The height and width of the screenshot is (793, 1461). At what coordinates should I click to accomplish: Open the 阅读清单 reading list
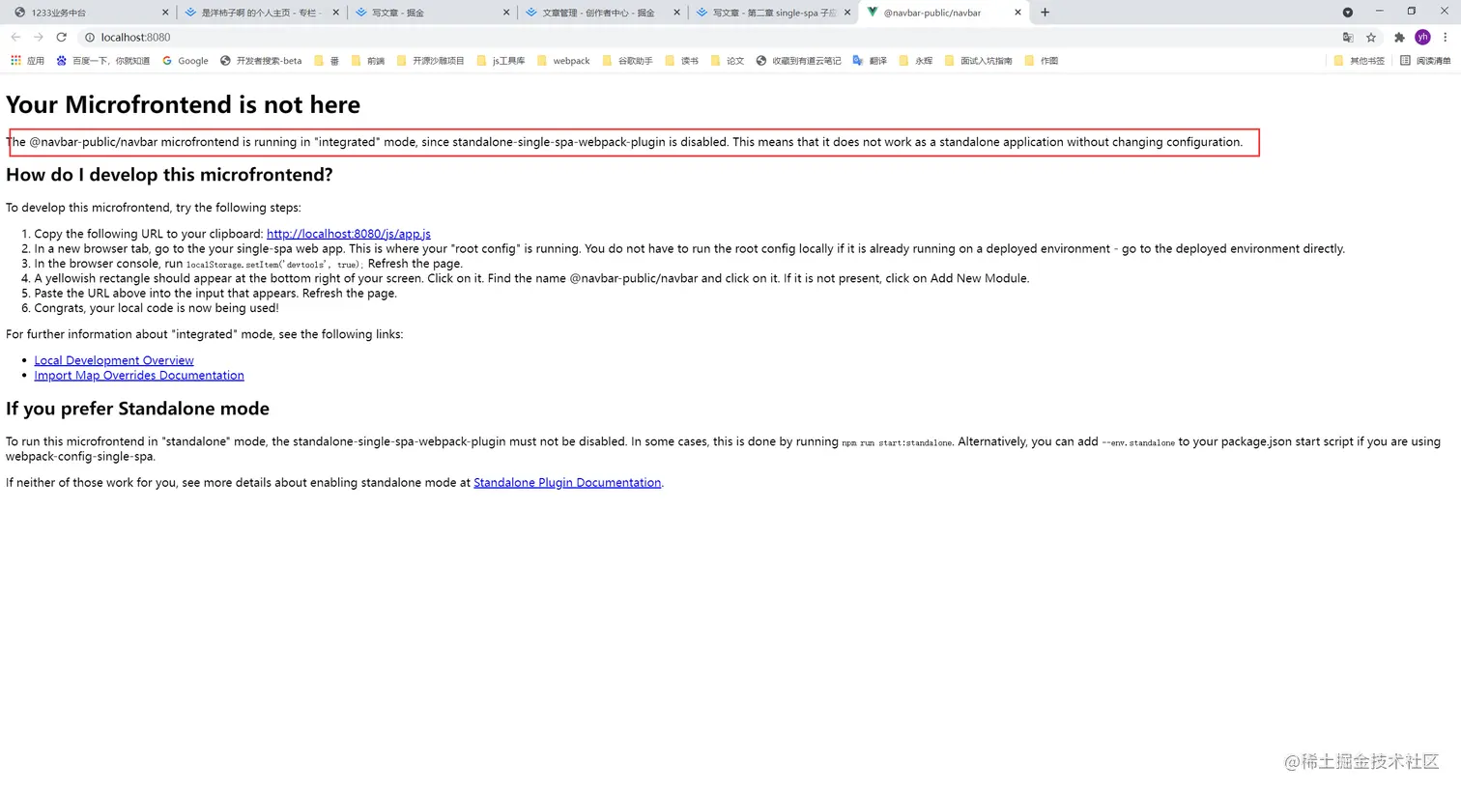tap(1425, 60)
